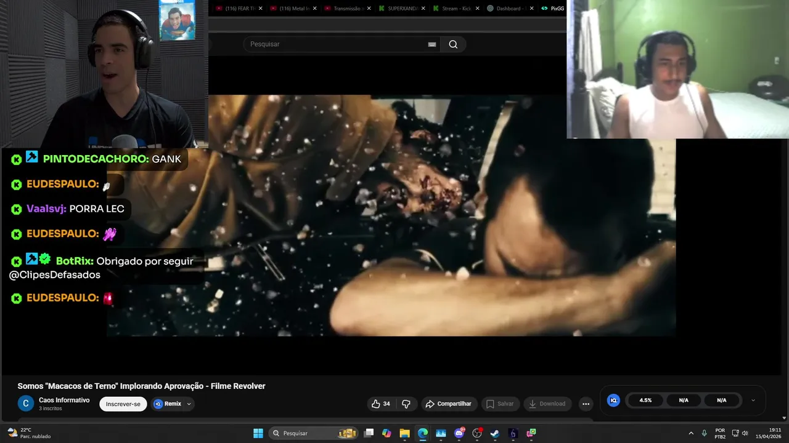Click the Download button
The width and height of the screenshot is (789, 443).
tap(547, 404)
